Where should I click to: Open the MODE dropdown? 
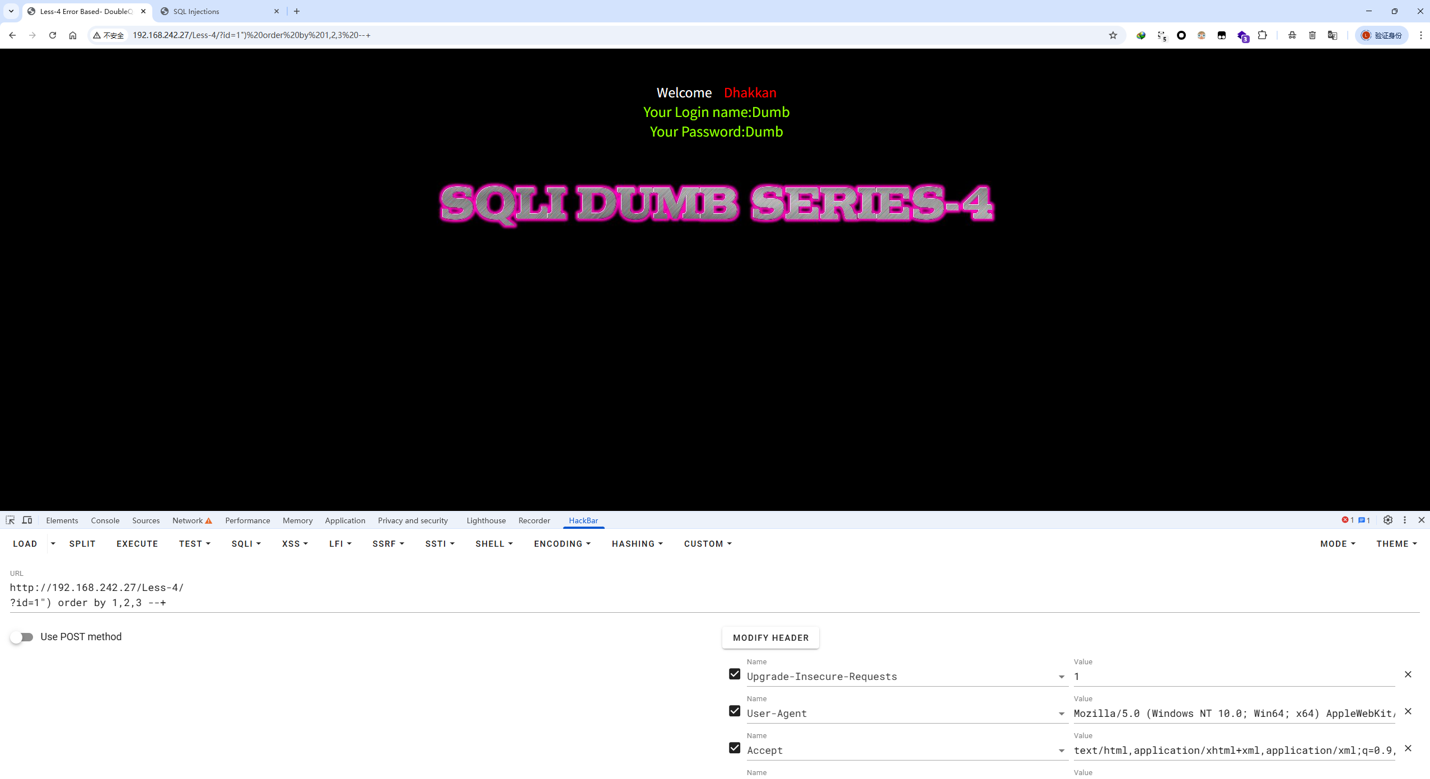coord(1338,543)
